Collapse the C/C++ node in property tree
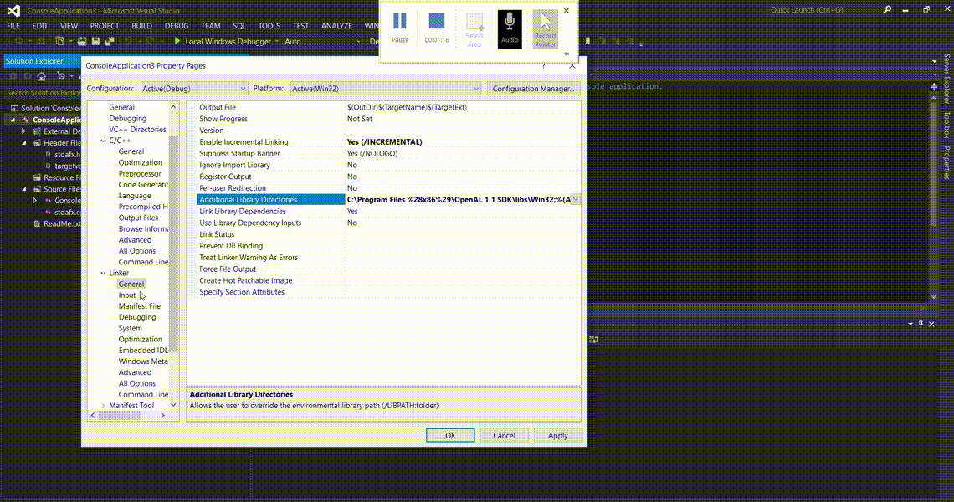954x502 pixels. click(104, 141)
